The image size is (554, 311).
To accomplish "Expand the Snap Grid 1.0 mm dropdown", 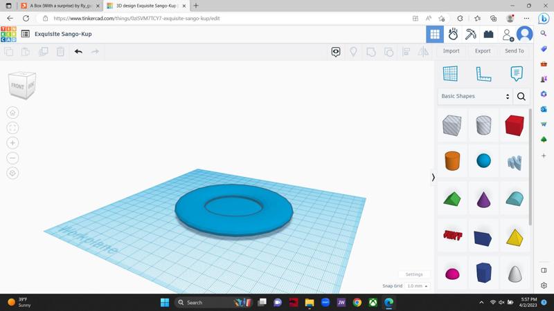I will [x=418, y=286].
